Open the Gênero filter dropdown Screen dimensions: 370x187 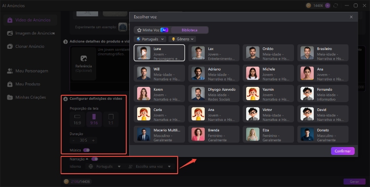click(x=182, y=39)
